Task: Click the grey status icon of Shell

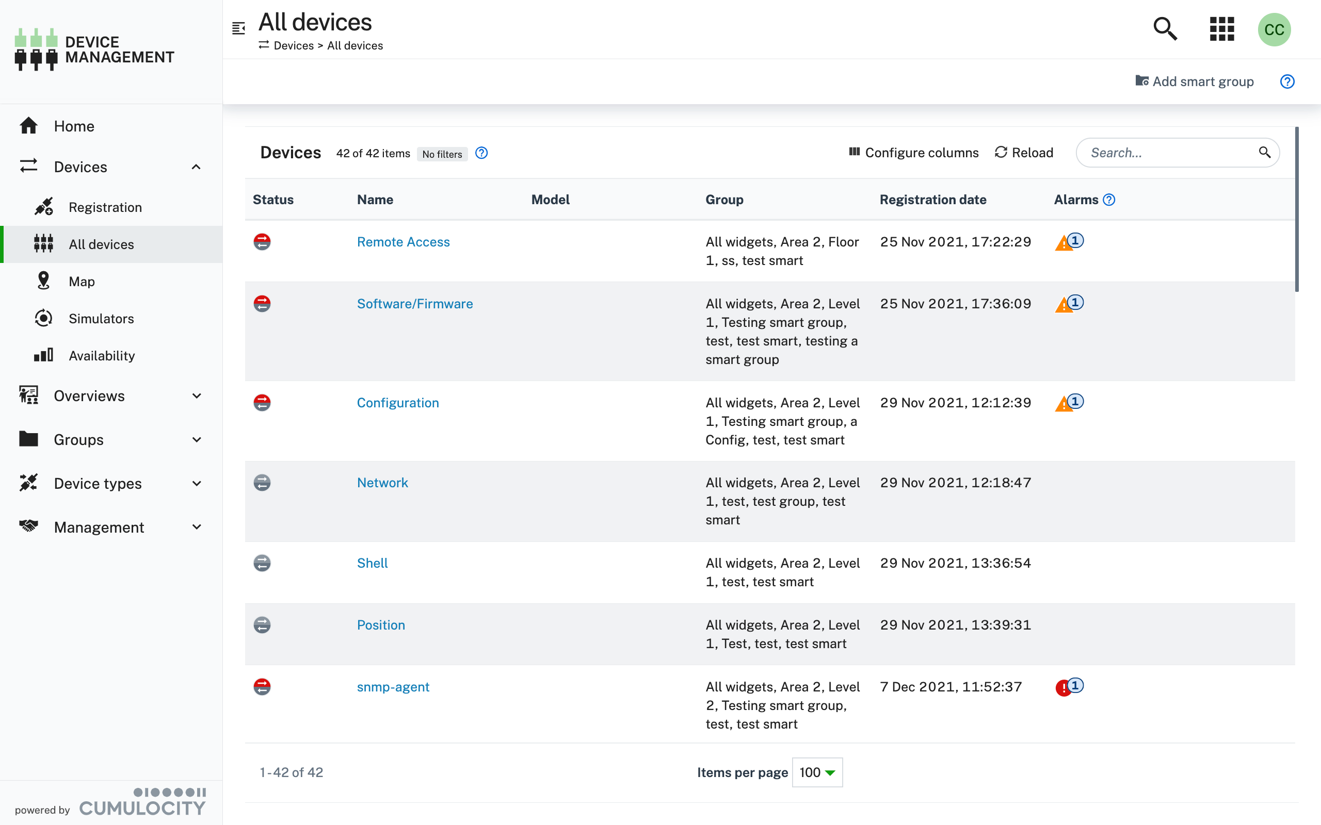Action: click(x=262, y=563)
